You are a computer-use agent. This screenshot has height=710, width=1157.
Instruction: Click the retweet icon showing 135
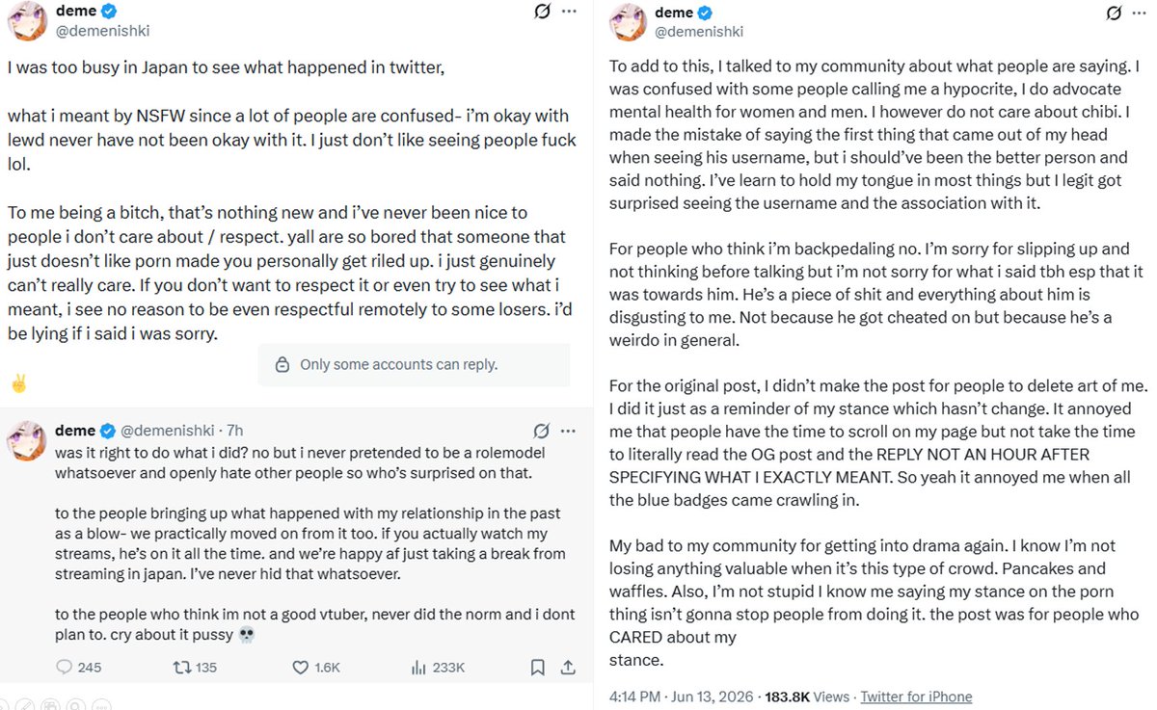pos(178,667)
